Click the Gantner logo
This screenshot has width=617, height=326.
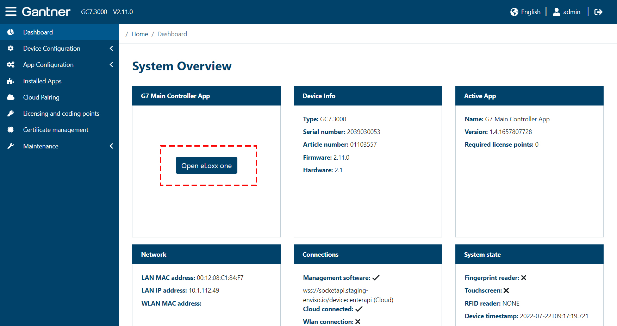[x=46, y=12]
